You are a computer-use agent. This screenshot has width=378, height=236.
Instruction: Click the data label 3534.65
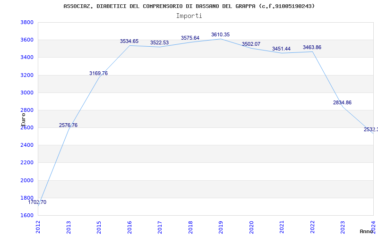[x=129, y=41]
